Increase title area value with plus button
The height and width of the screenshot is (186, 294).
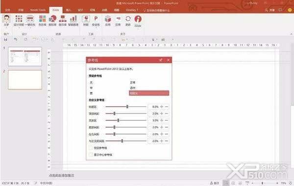[162, 107]
